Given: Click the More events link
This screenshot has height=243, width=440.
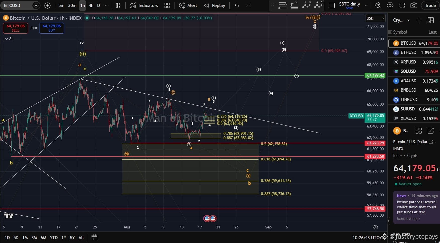Looking at the screenshot, I should tap(408, 219).
